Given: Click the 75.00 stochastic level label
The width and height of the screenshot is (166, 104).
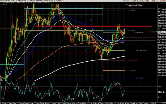Looking at the screenshot, I should (159, 87).
